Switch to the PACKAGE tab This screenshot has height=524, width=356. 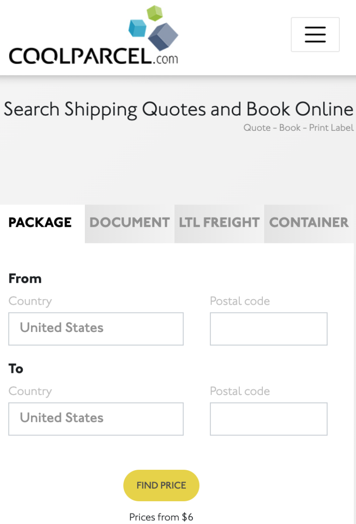tap(40, 223)
